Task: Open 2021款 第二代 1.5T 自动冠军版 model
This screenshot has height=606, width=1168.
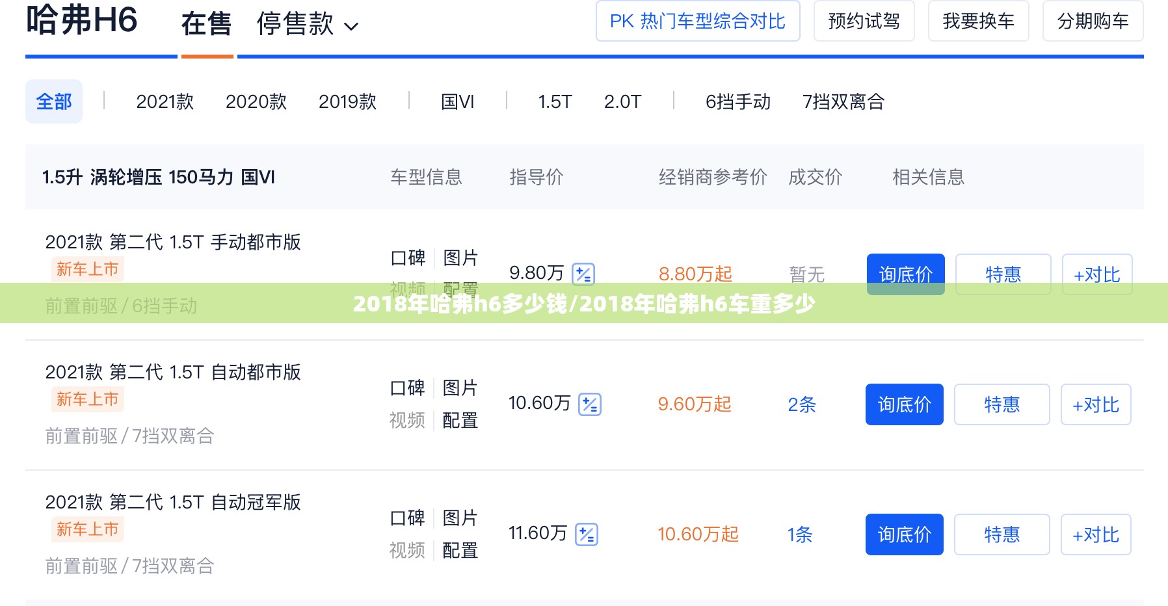Action: (x=173, y=502)
